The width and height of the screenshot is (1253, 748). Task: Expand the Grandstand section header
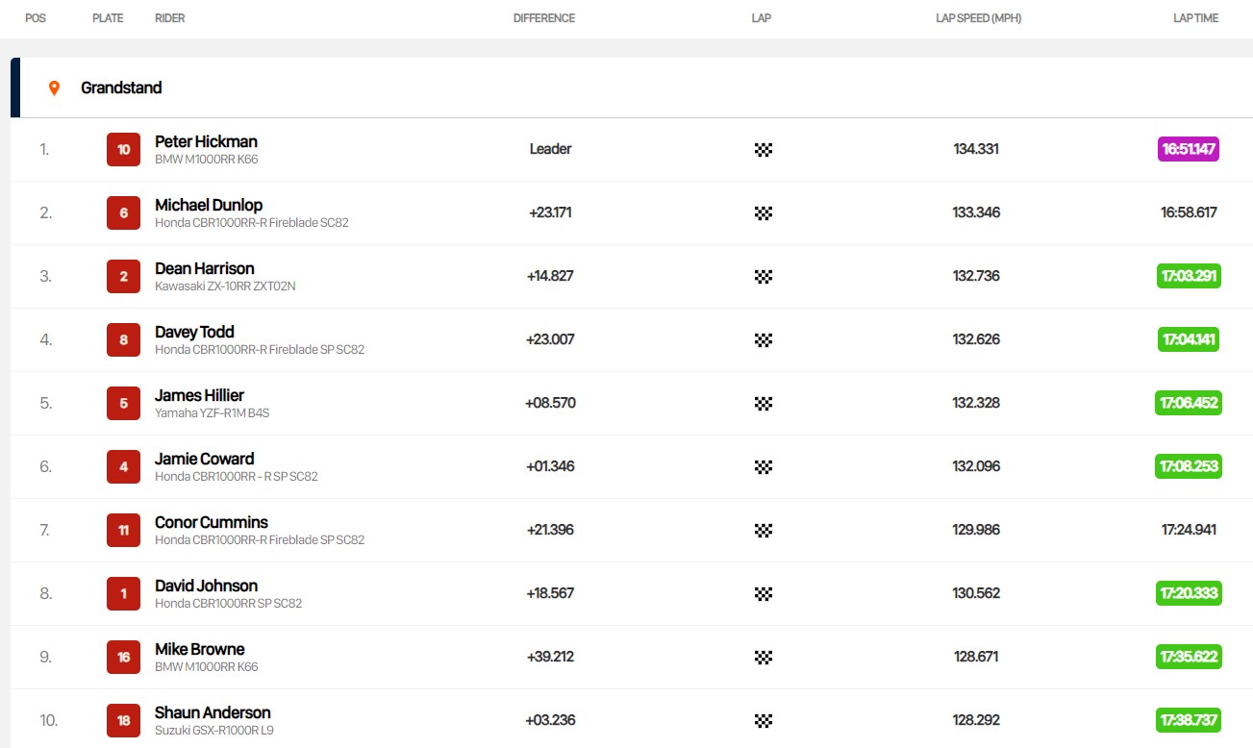coord(121,87)
